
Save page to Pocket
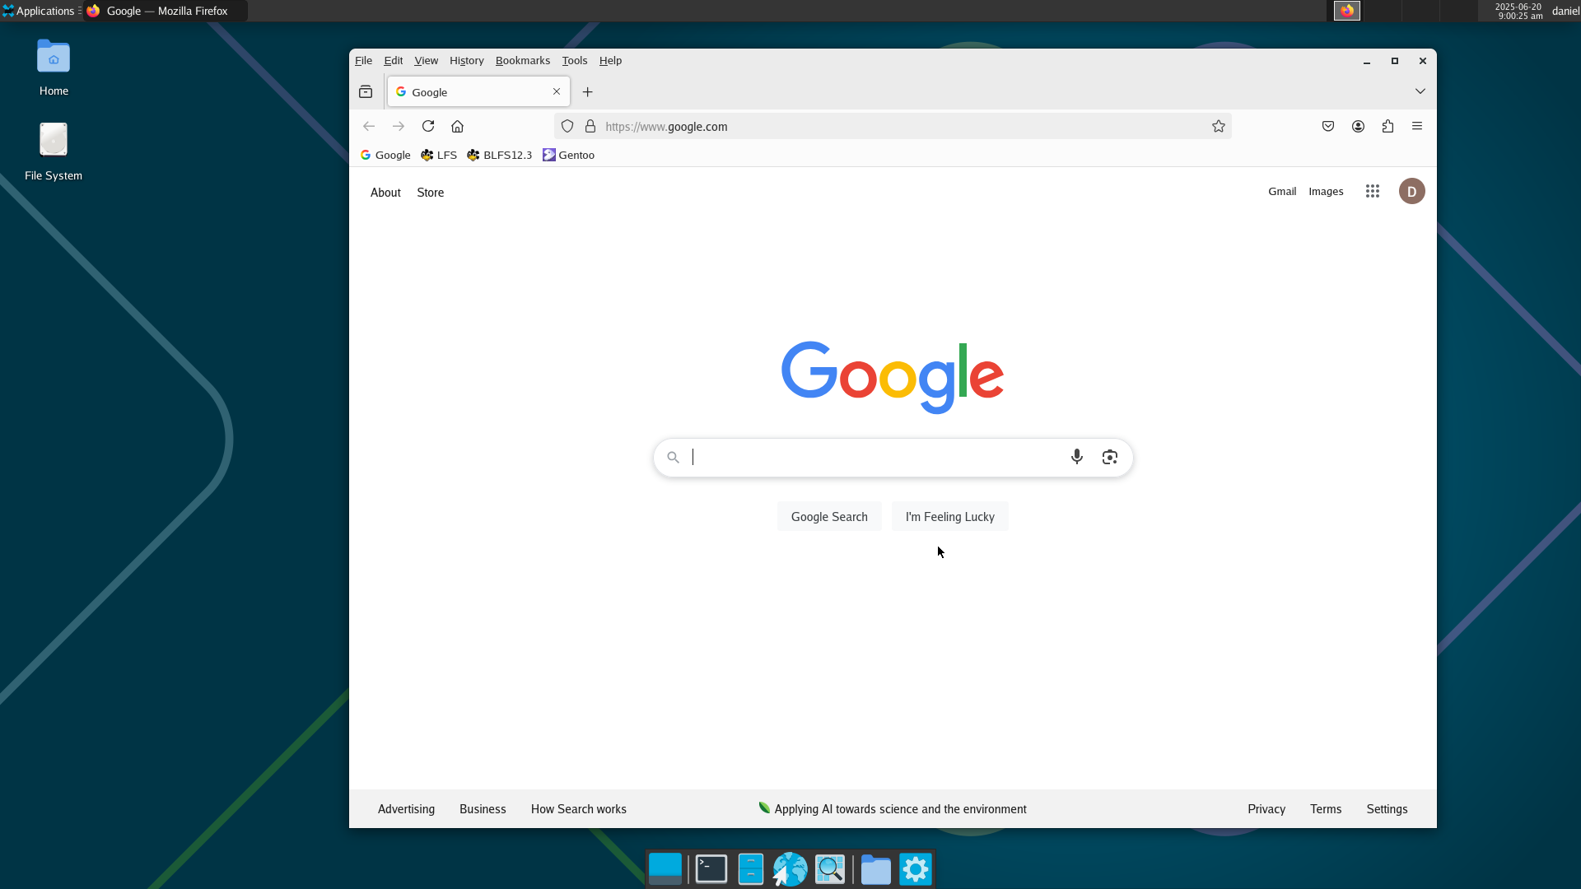(x=1328, y=126)
